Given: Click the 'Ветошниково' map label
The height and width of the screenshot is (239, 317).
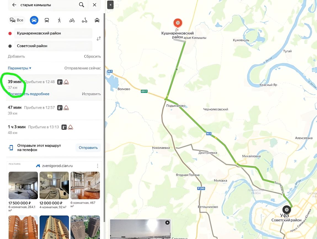Looking at the screenshot, I should click(x=208, y=207).
